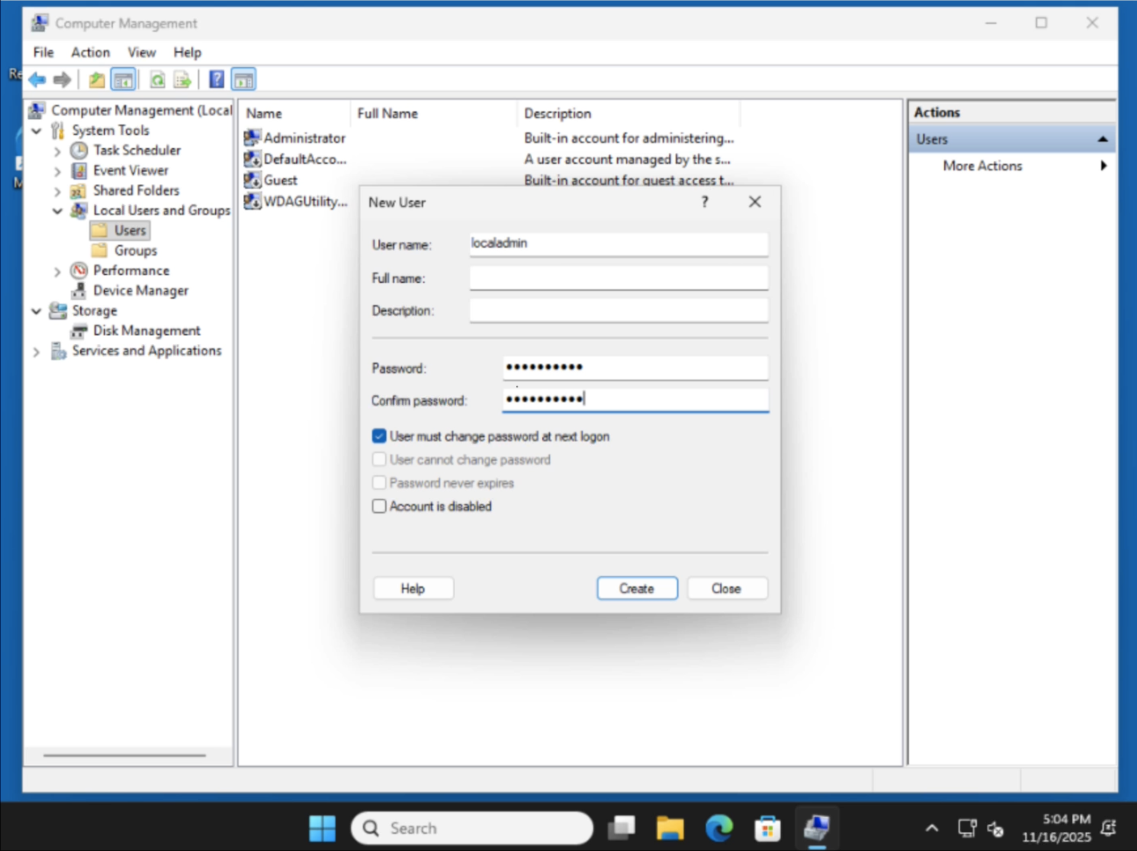
Task: Click the Performance gauge icon
Action: click(78, 271)
